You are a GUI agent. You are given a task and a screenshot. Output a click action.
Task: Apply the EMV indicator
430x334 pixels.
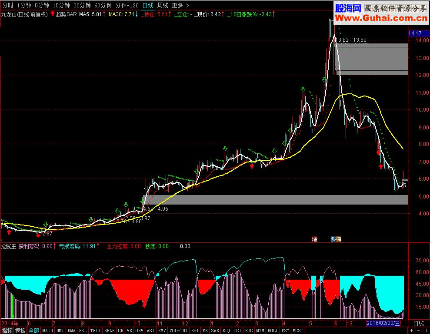click(162, 331)
